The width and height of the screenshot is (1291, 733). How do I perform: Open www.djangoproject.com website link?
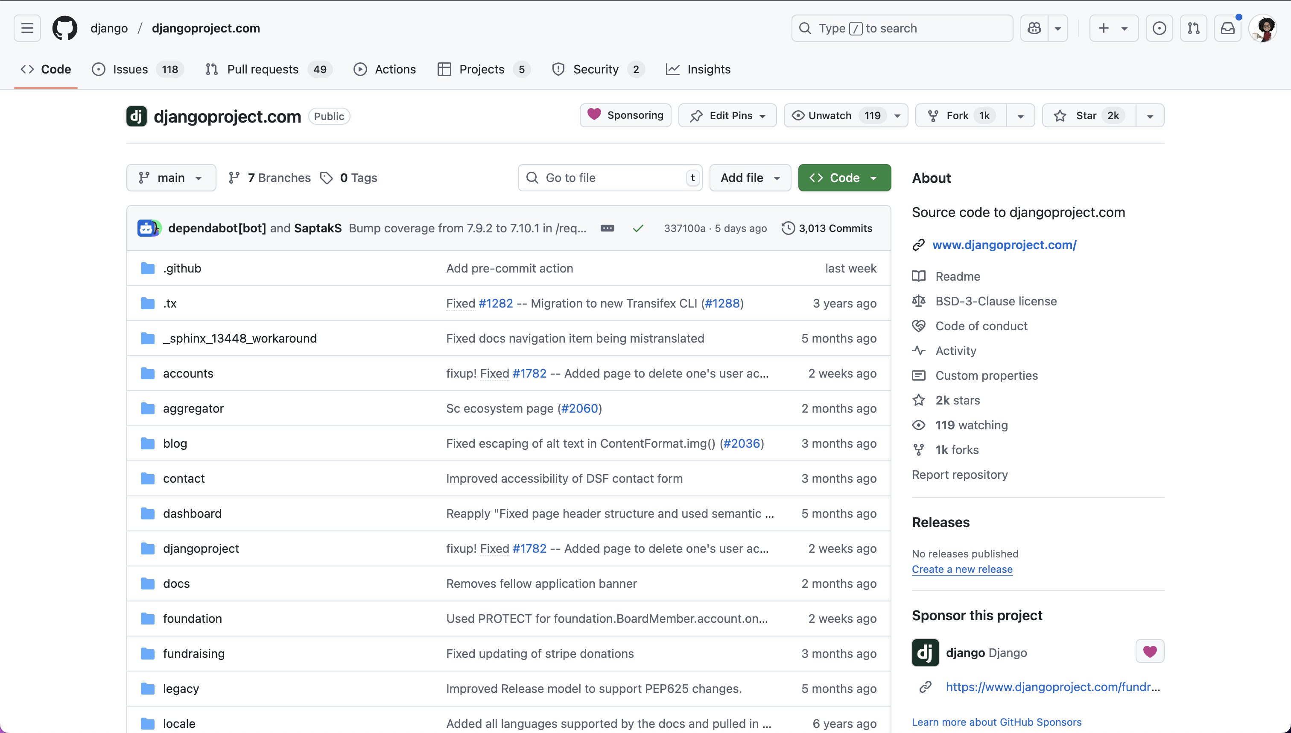tap(1004, 245)
